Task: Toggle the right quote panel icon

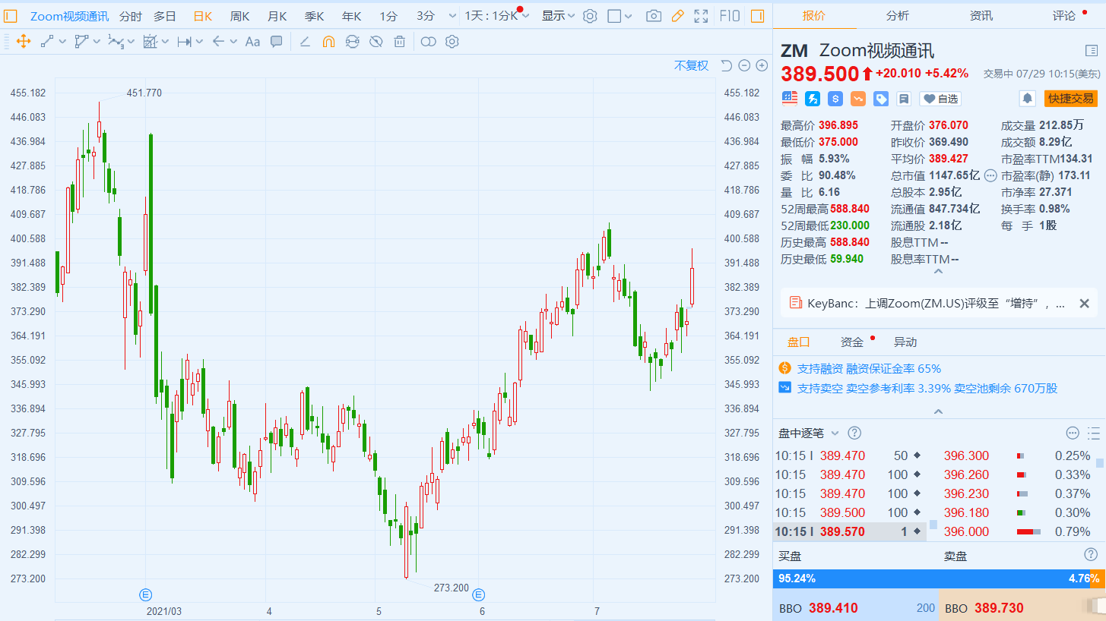Action: tap(757, 16)
